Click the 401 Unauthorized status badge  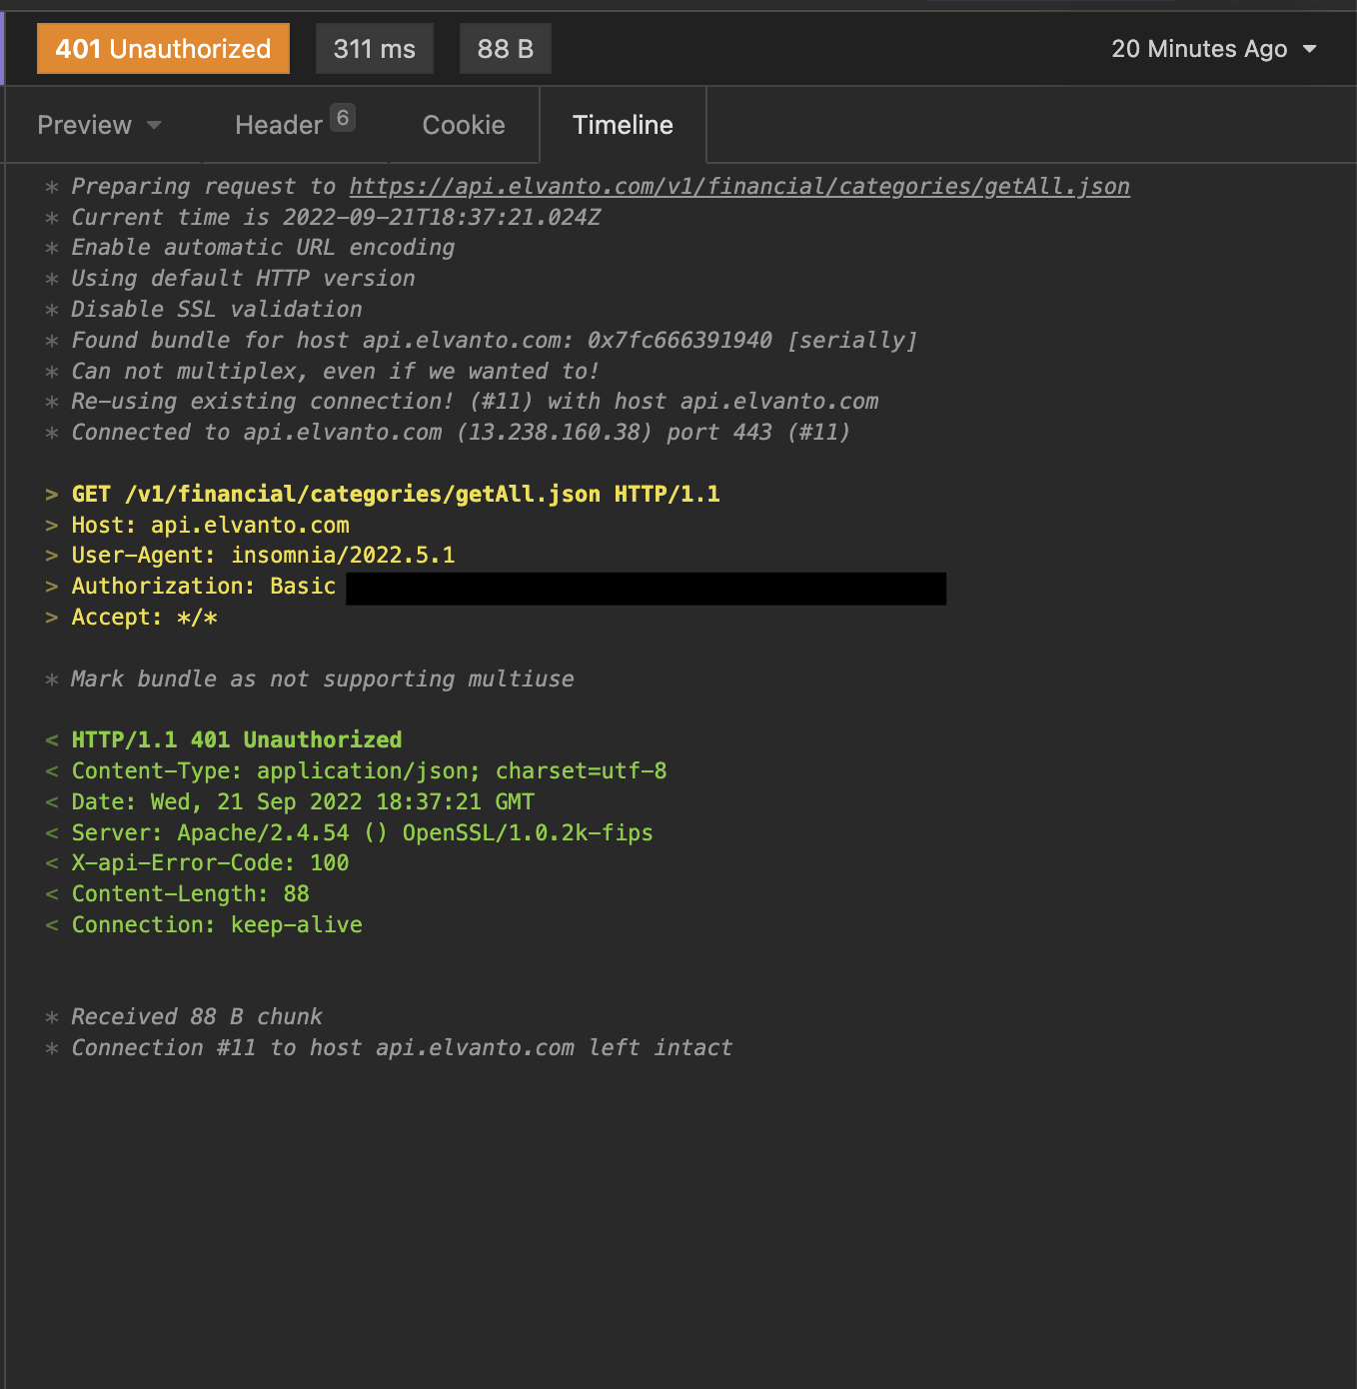(x=163, y=48)
